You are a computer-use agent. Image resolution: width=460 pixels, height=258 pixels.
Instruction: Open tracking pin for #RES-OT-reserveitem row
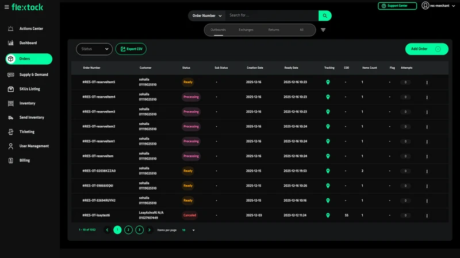pyautogui.click(x=328, y=156)
